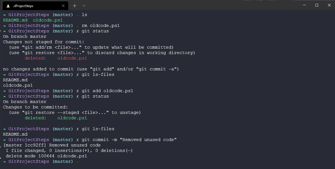Click the git commit "Removed unused code" command
This screenshot has height=169, width=335.
tap(129, 140)
